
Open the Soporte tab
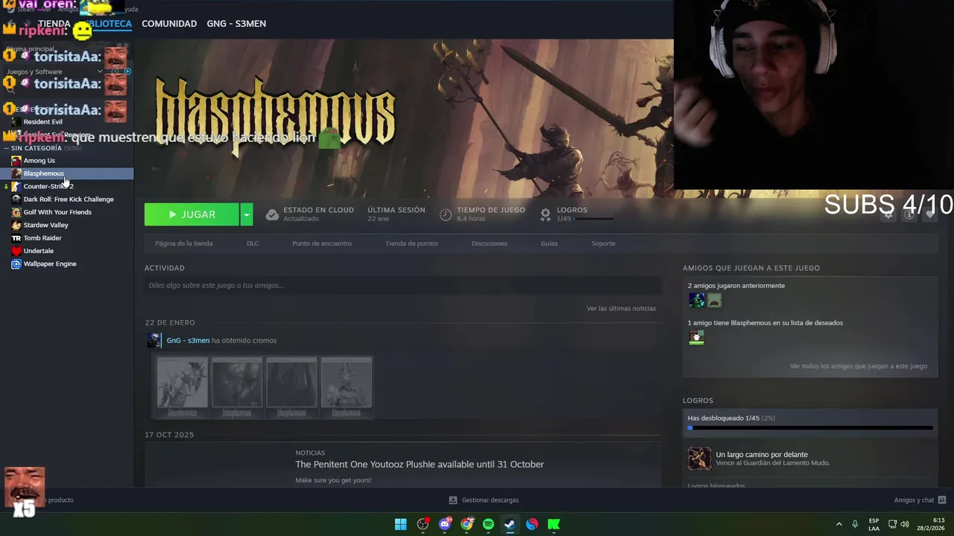pyautogui.click(x=603, y=243)
